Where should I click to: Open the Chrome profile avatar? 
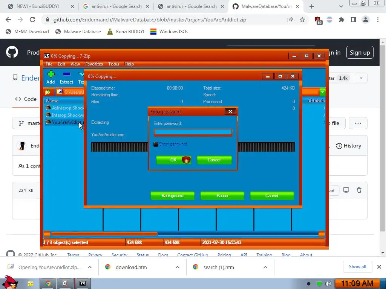pyautogui.click(x=366, y=20)
